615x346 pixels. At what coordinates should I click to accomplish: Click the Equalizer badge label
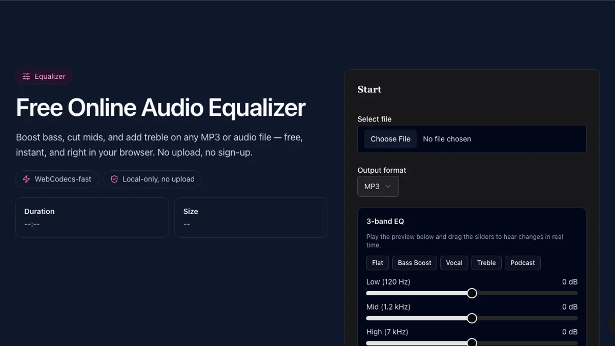tap(50, 76)
